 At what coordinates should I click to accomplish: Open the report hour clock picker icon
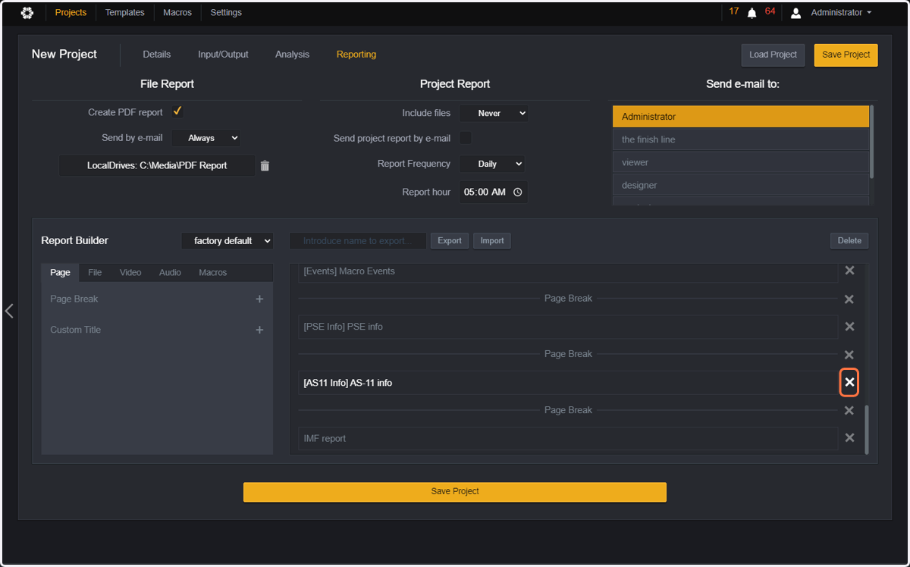(518, 193)
